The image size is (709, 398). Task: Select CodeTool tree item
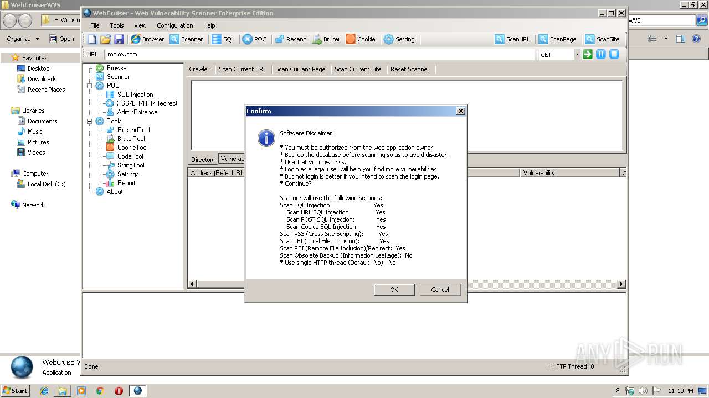[x=130, y=156]
